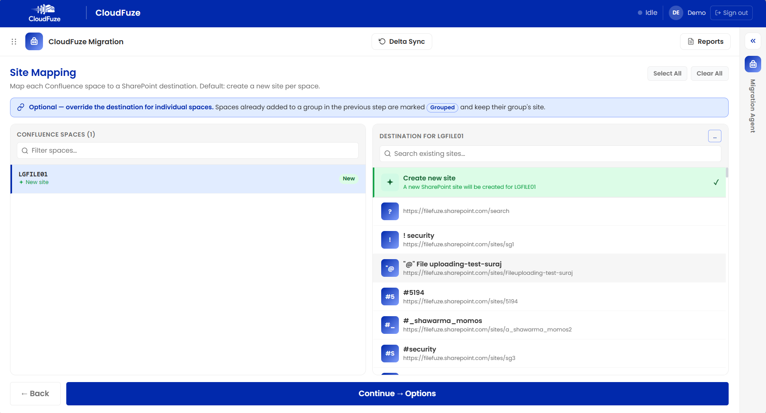This screenshot has height=413, width=766.
Task: Click the Migration Agent vertical label
Action: (753, 106)
